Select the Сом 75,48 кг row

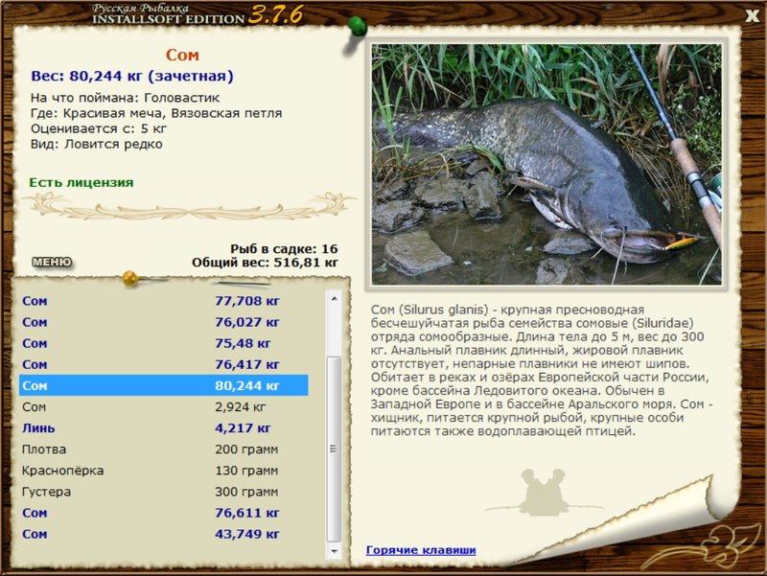(164, 343)
